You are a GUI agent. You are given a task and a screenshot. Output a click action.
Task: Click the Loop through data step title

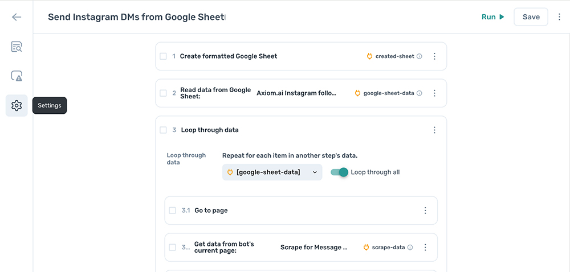click(210, 130)
